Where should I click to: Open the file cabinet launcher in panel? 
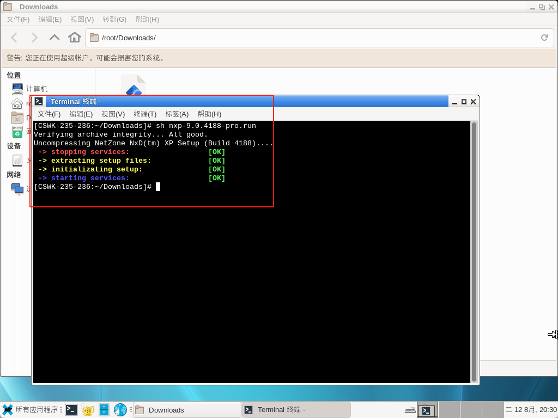coord(104,410)
